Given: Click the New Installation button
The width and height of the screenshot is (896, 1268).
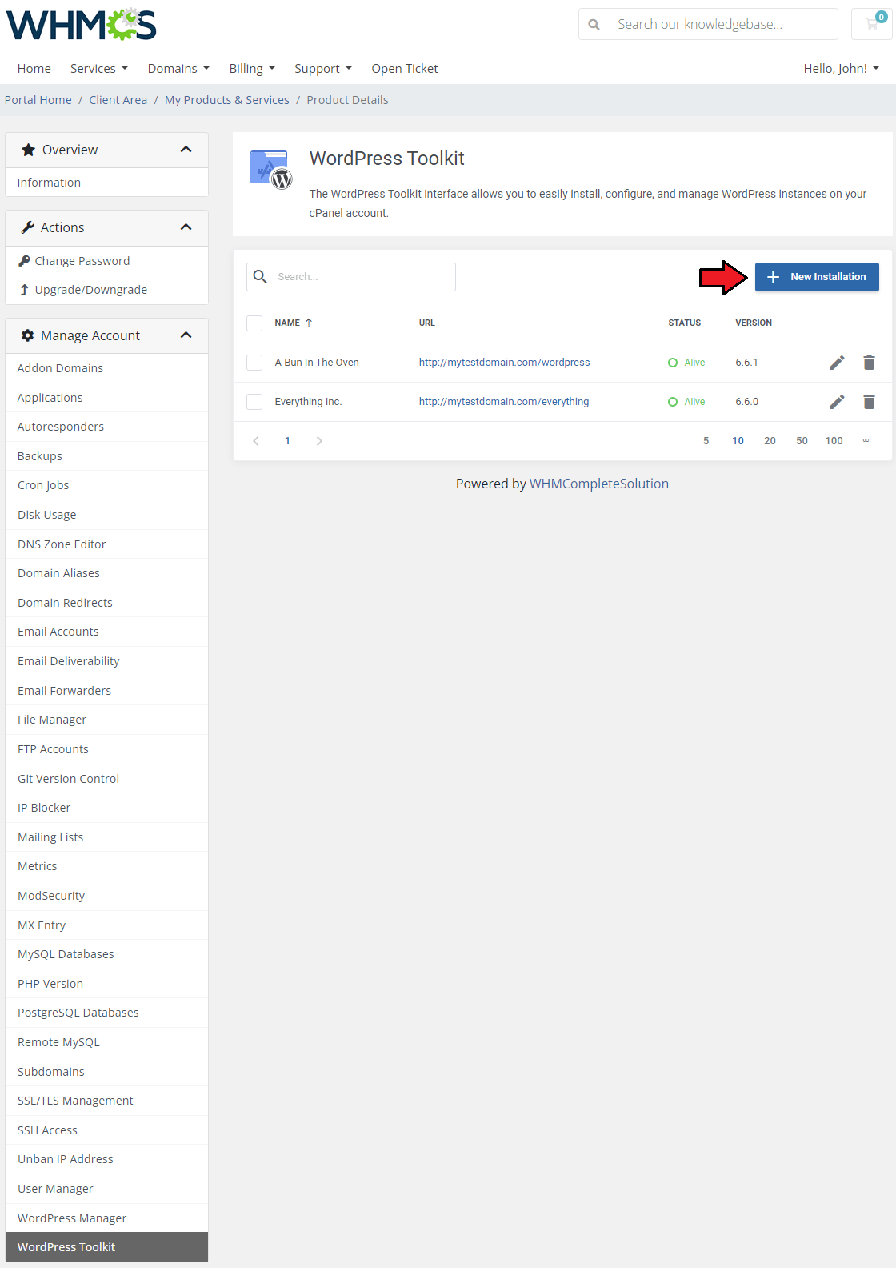Looking at the screenshot, I should (817, 277).
